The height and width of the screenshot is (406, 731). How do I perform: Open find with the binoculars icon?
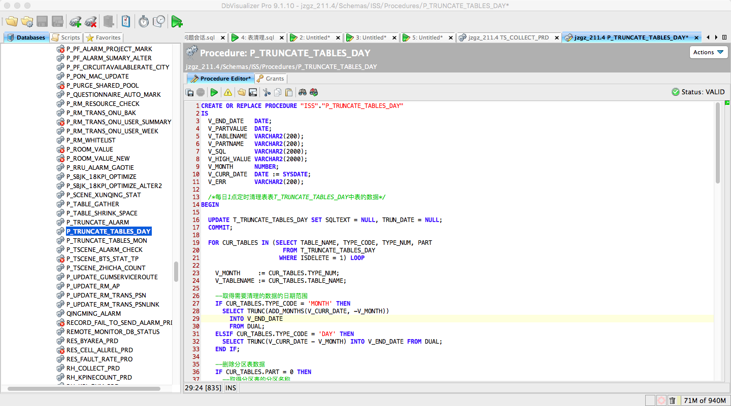(x=303, y=92)
